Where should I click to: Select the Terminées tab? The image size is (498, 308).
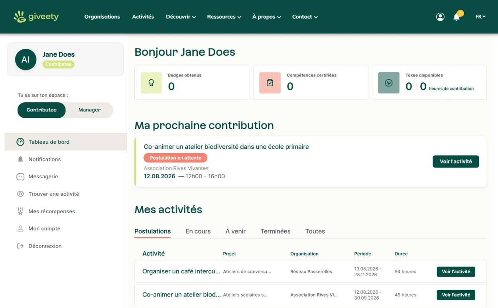pyautogui.click(x=276, y=231)
